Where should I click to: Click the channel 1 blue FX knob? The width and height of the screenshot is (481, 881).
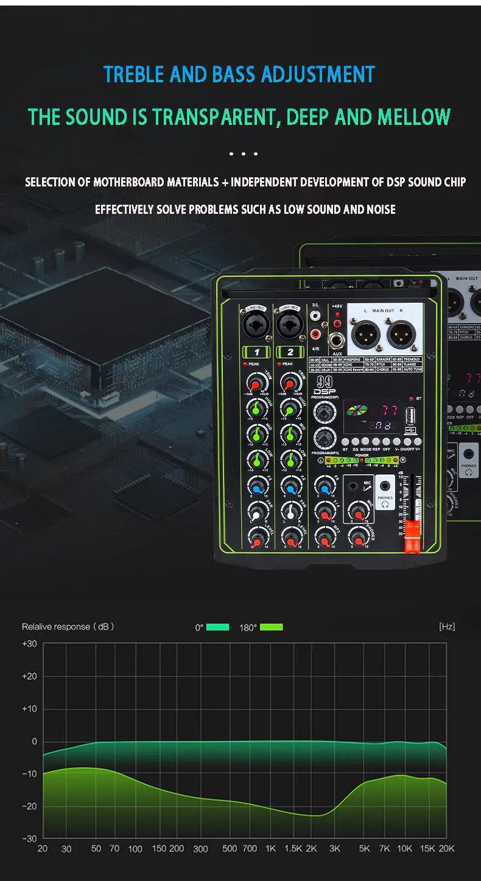click(x=256, y=486)
